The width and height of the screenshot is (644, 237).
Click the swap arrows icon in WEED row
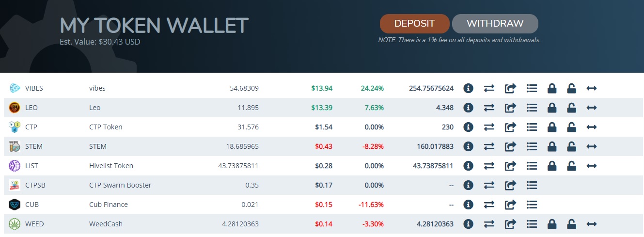click(x=489, y=224)
